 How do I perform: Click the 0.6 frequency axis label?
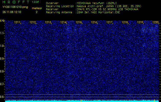point(2,97)
